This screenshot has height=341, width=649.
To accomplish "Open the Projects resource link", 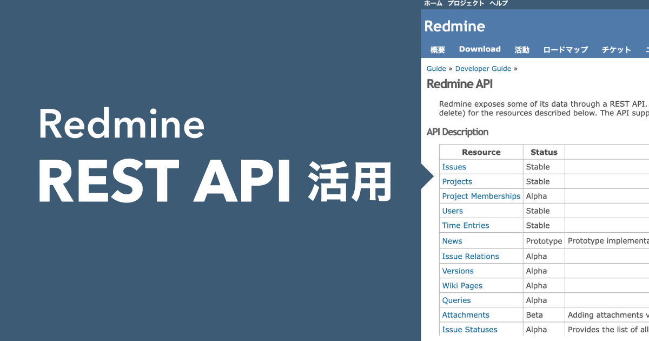I will pyautogui.click(x=457, y=182).
